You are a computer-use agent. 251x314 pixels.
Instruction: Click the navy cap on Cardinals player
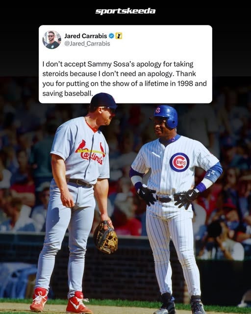pos(103,101)
